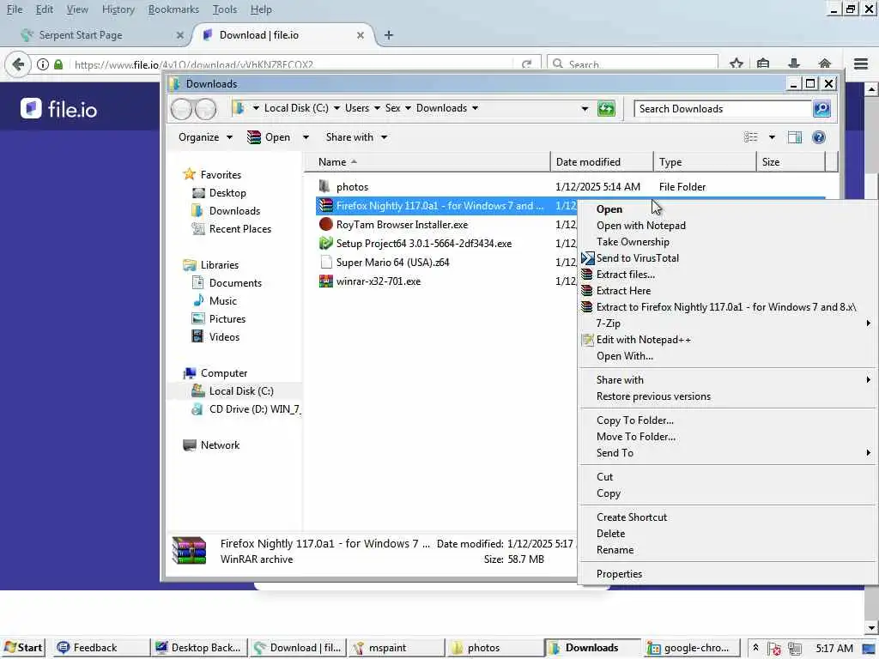Show the preview pane in Explorer
The image size is (879, 659).
(794, 137)
